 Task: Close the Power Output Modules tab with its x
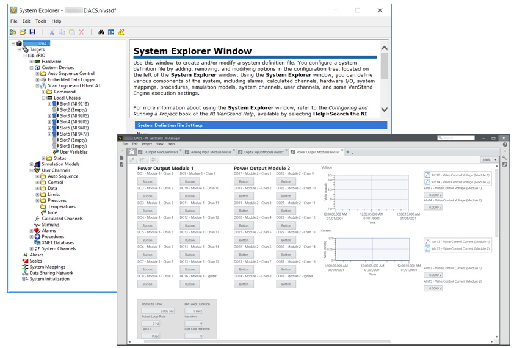pos(342,150)
